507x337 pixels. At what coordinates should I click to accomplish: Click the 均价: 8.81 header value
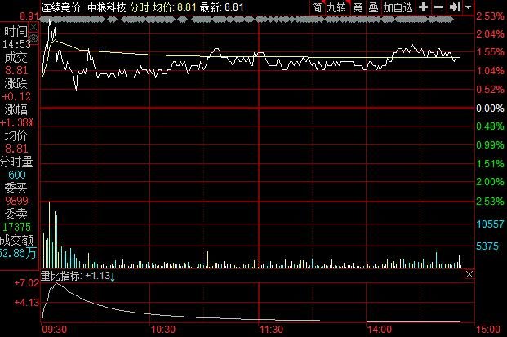coord(174,7)
